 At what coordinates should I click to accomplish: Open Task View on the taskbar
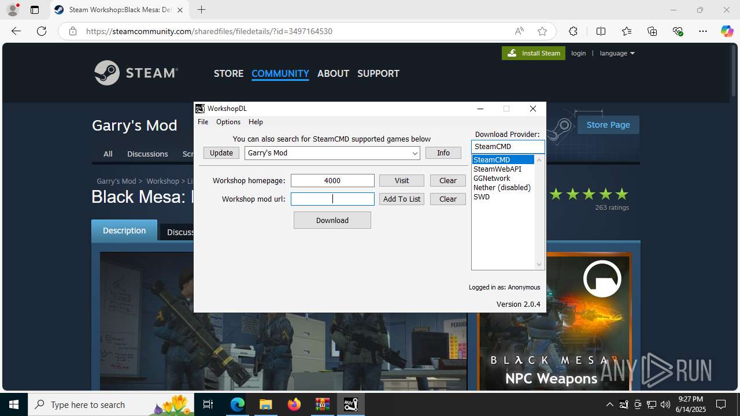[x=209, y=404]
